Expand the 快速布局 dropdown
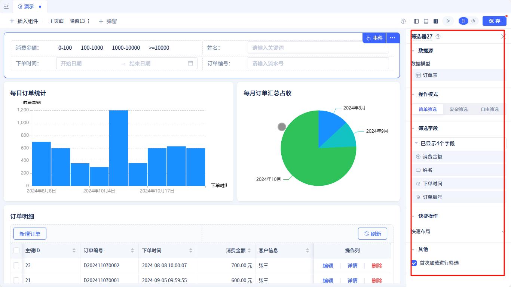Screen dimensions: 511x287 coord(503,232)
